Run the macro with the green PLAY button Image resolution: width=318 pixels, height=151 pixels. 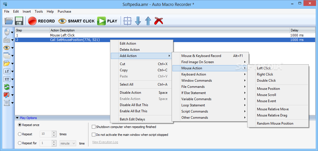[107, 21]
